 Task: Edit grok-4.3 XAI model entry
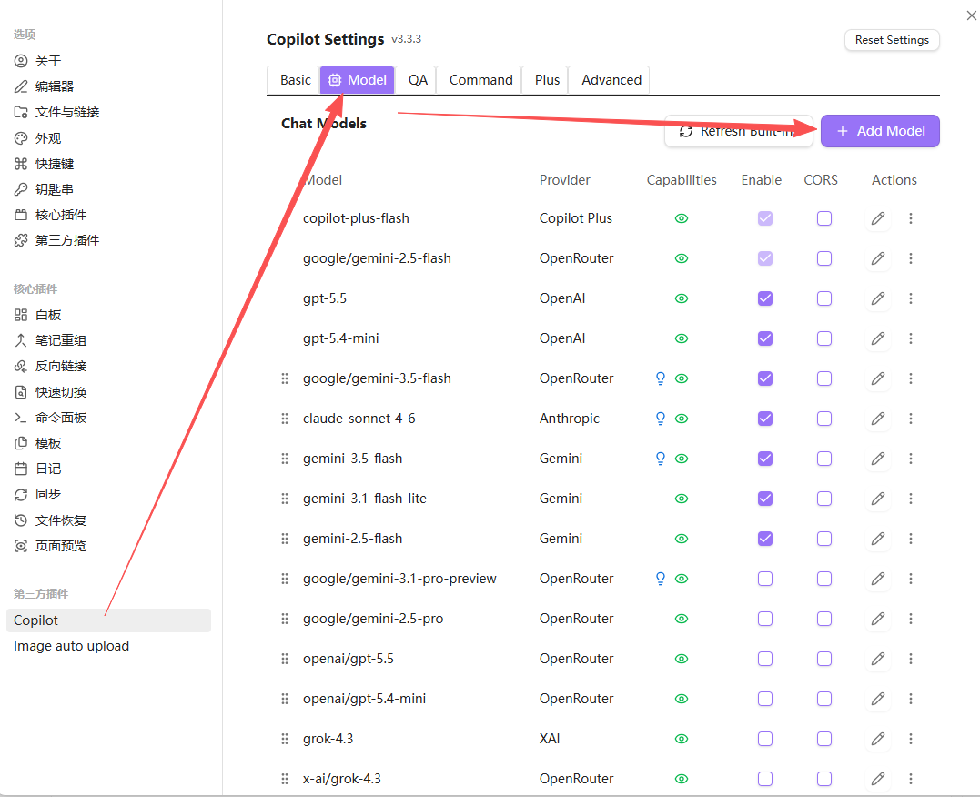878,738
